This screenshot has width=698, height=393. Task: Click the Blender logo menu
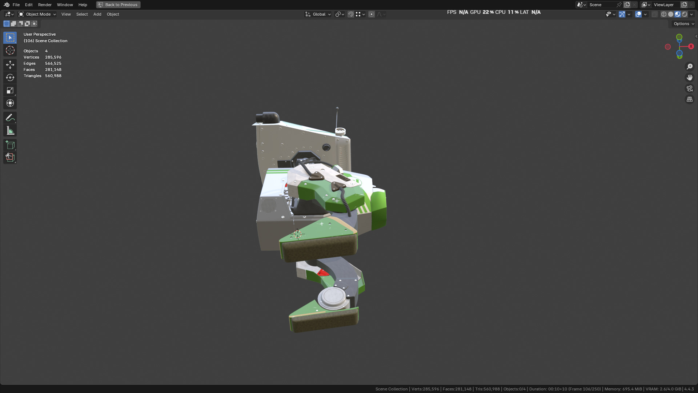click(7, 5)
